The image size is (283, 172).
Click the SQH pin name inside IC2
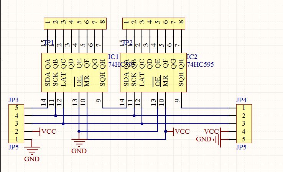pyautogui.click(x=181, y=79)
